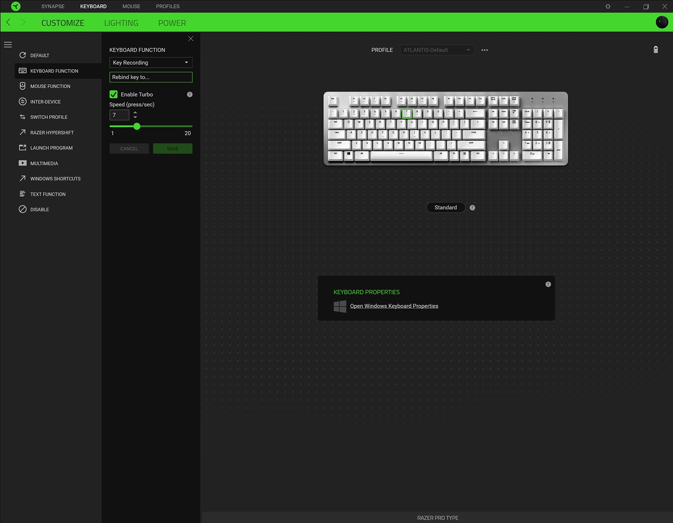Click the Rebind key to field
The height and width of the screenshot is (523, 673).
[x=151, y=77]
